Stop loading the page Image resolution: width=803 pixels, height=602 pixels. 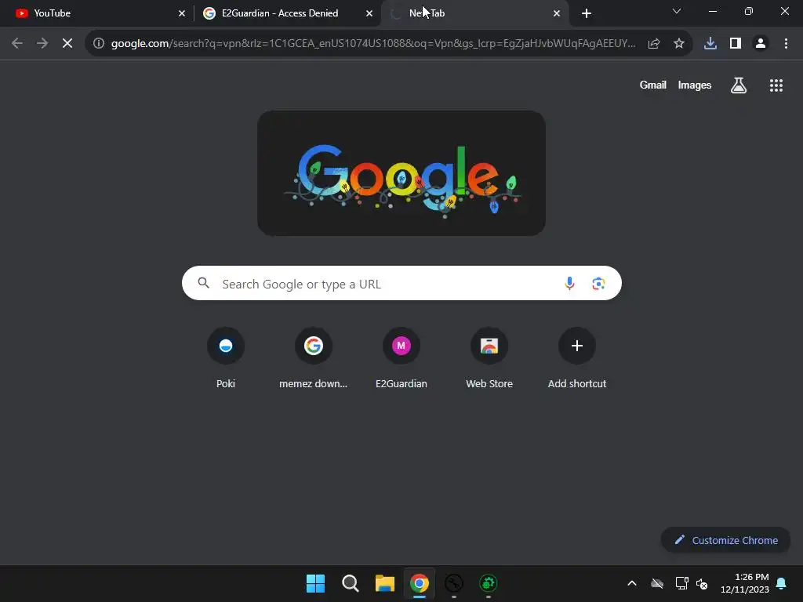pyautogui.click(x=67, y=44)
